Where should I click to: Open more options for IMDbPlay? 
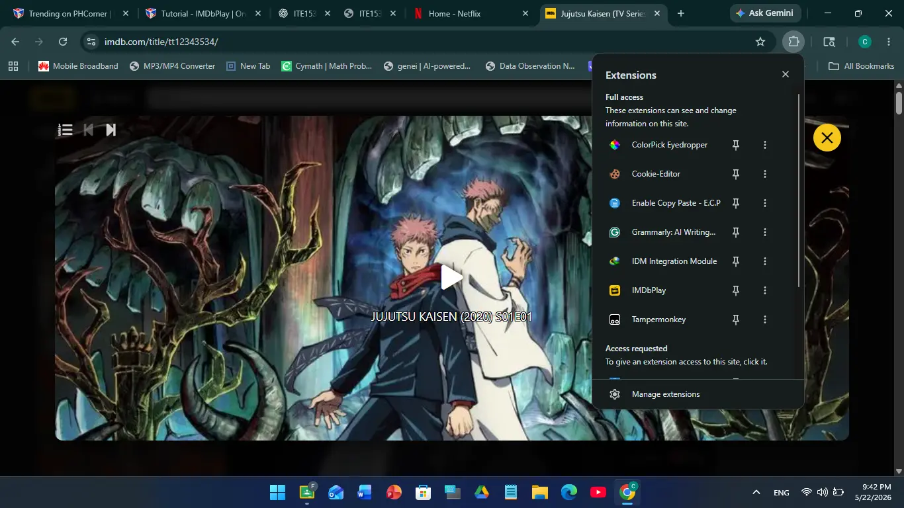765,290
